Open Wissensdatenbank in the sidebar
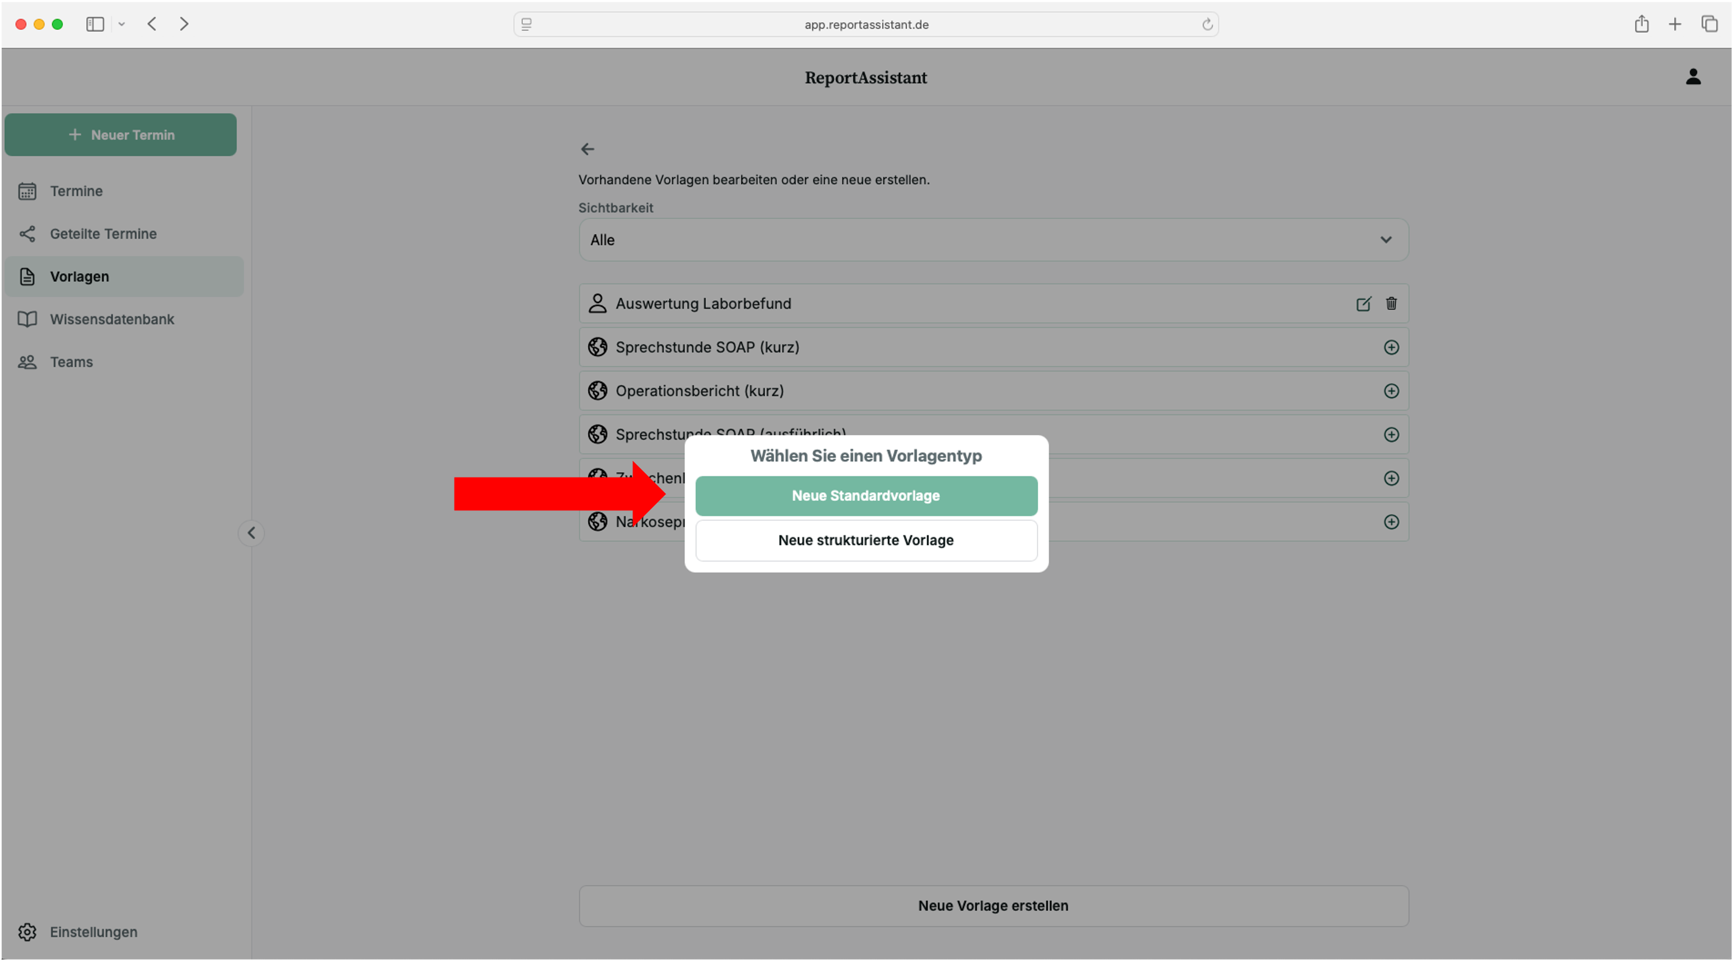This screenshot has width=1733, height=961. click(x=124, y=319)
